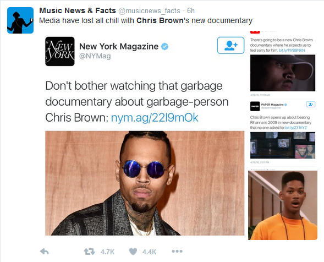324x262 pixels.
Task: Open the 6h timestamp link
Action: (x=191, y=11)
